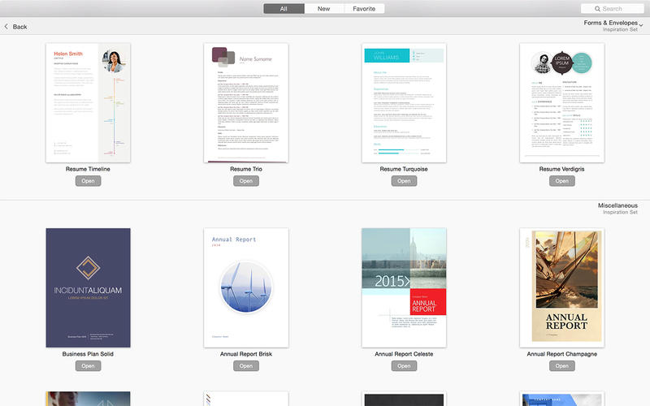Type in the Search field
The image size is (650, 406).
pyautogui.click(x=617, y=9)
